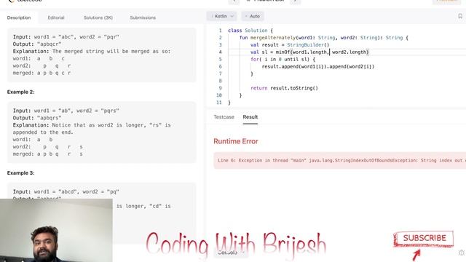Image resolution: width=466 pixels, height=262 pixels.
Task: Click the 'Example 2:' heading
Action: 21,92
